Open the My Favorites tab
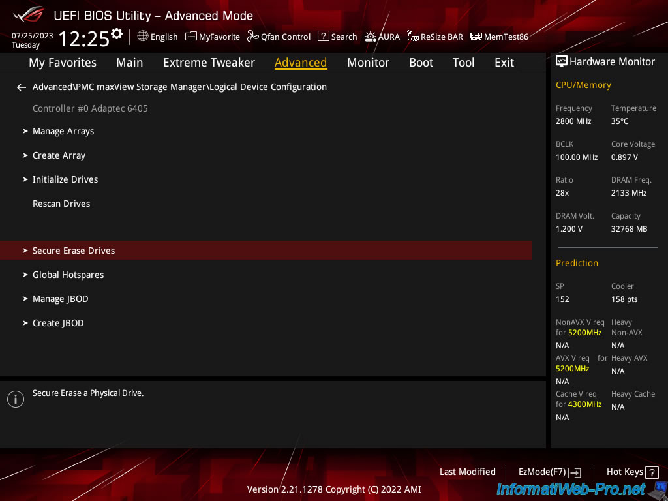Image resolution: width=668 pixels, height=501 pixels. 63,63
